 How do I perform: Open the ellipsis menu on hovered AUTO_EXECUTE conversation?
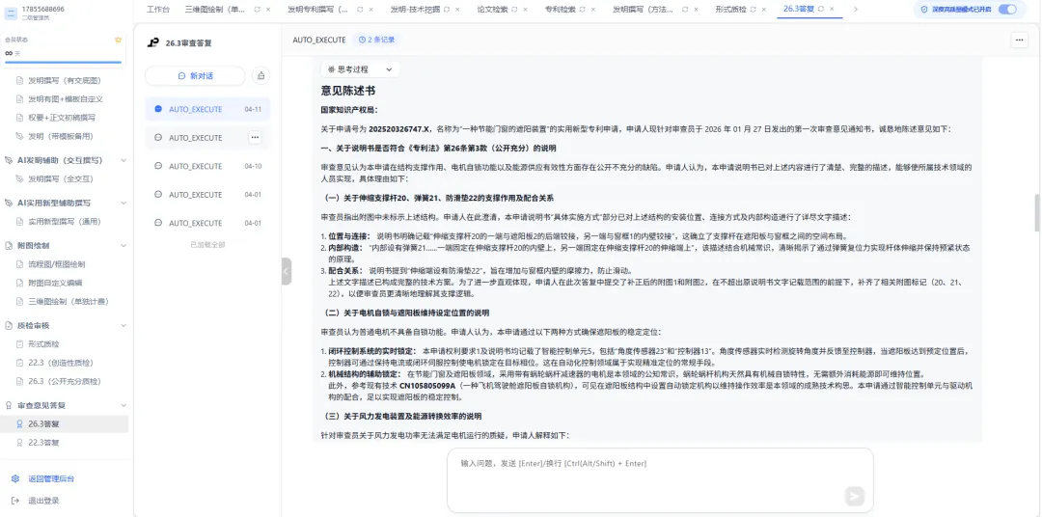(x=255, y=137)
